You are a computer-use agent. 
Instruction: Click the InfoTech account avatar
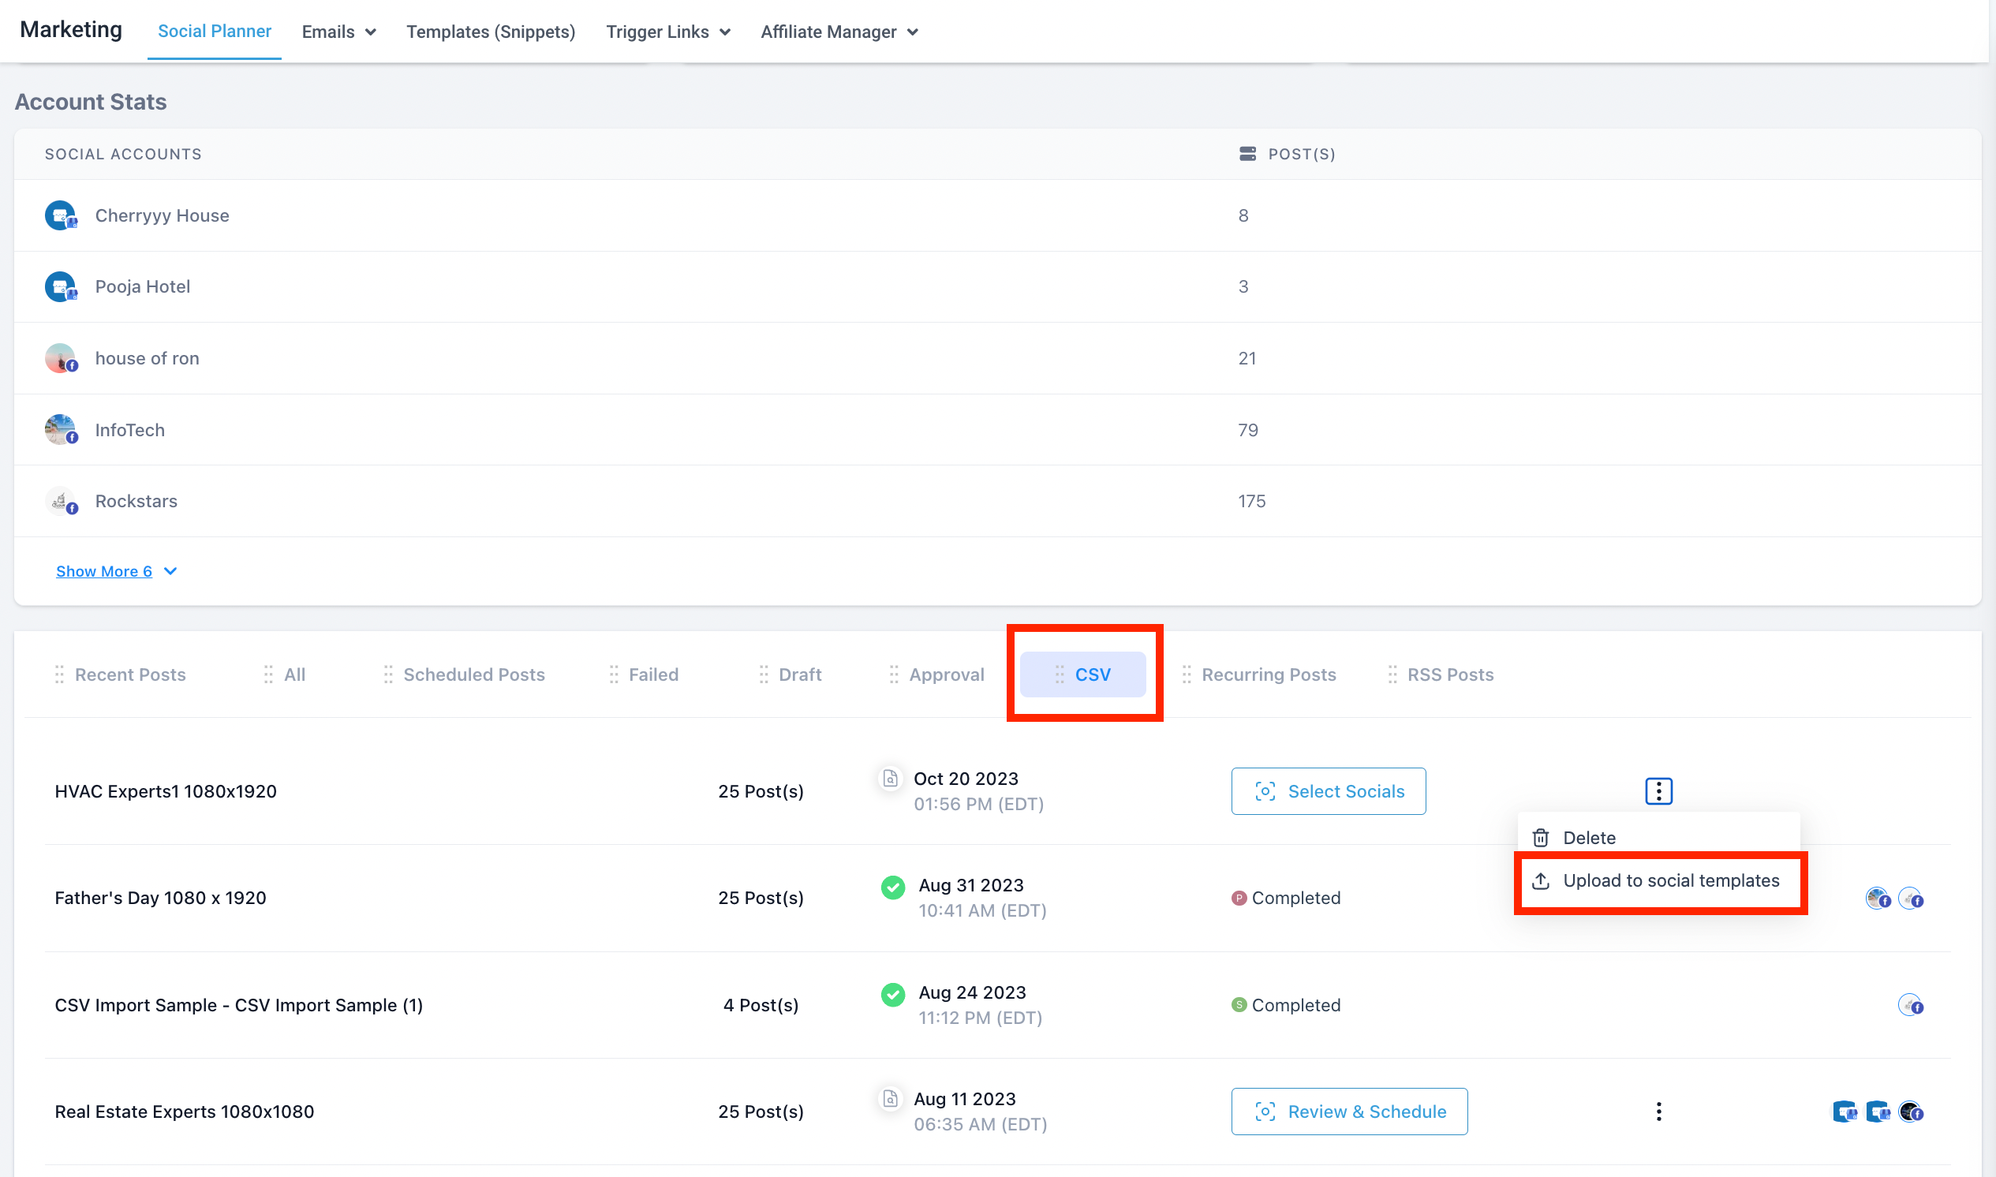tap(61, 430)
